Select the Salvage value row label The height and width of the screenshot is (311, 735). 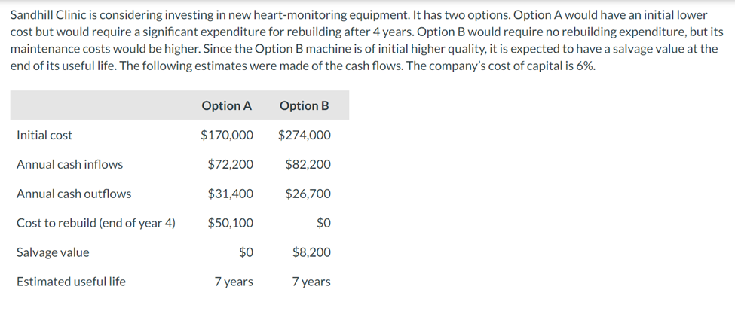click(x=53, y=253)
